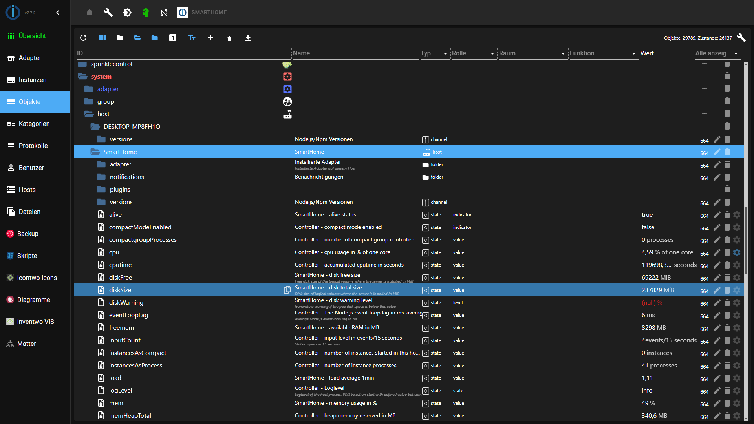
Task: Select the memHeapTotal row
Action: (x=408, y=416)
